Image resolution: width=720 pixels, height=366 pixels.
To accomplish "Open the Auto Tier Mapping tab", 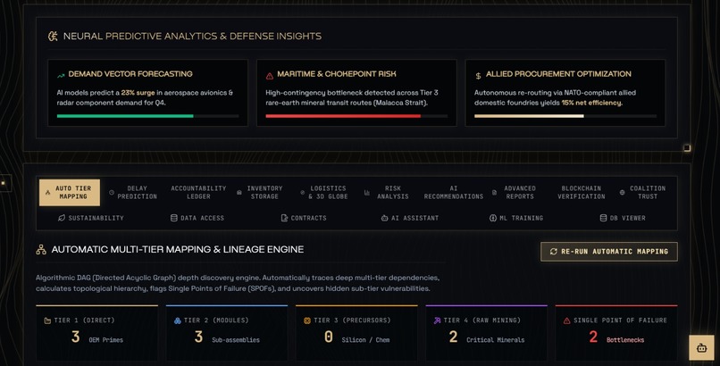I will (x=70, y=192).
